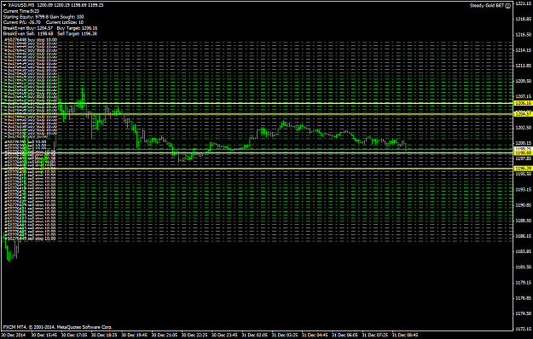The image size is (533, 339).
Task: Click the 1214.15 price scale label
Action: point(524,50)
